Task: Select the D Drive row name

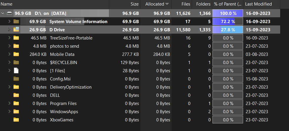Action: point(57,30)
